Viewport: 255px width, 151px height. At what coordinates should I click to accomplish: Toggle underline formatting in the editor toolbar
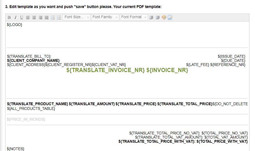click(x=22, y=17)
